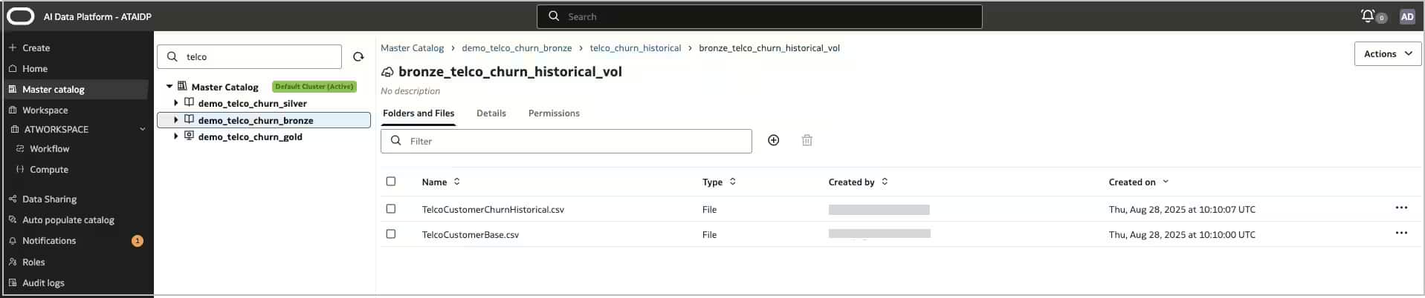The height and width of the screenshot is (298, 1425).
Task: Open more options for TelcoCustomerBase.csv row
Action: point(1401,233)
